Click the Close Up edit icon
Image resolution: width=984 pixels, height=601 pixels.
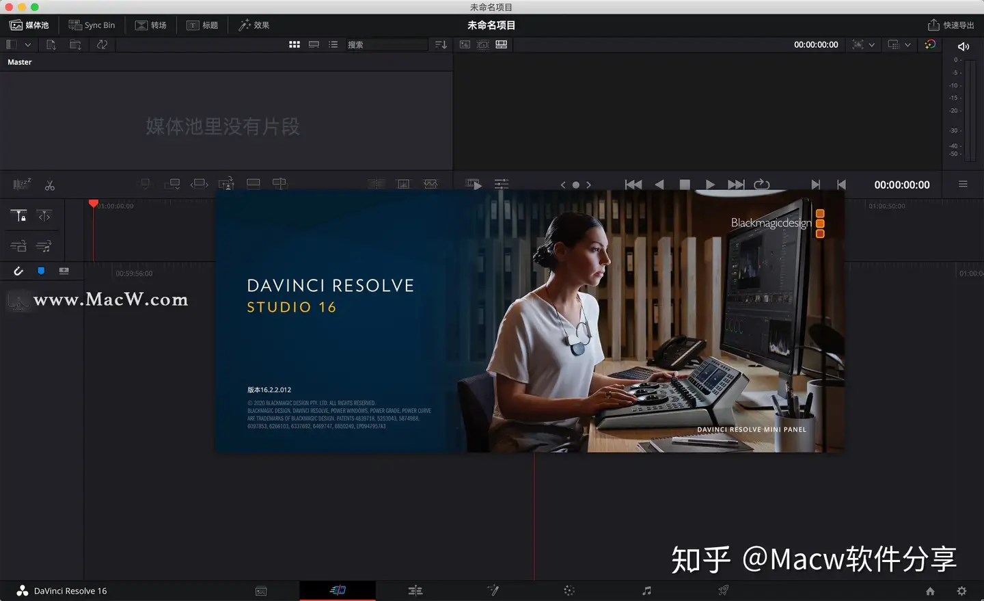coord(226,184)
